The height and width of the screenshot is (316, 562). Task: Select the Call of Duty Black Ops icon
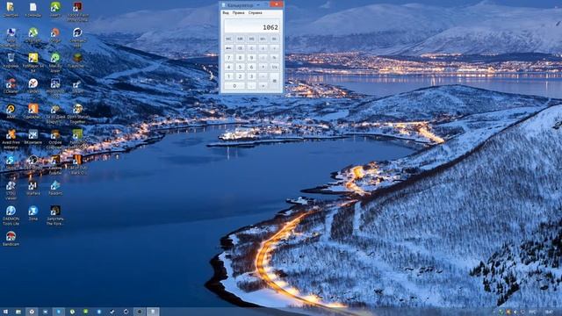pos(77,164)
